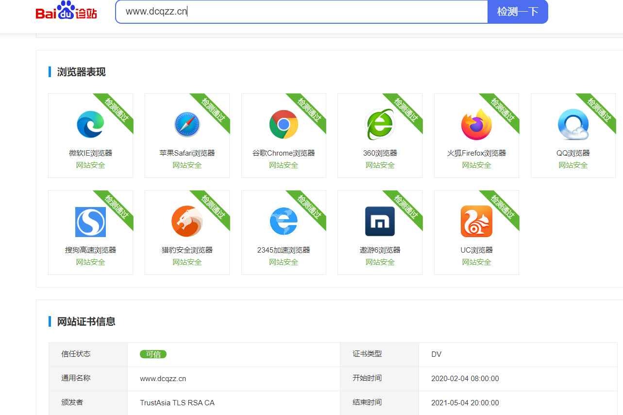Click the Maxthon 6 browser icon

[x=380, y=222]
